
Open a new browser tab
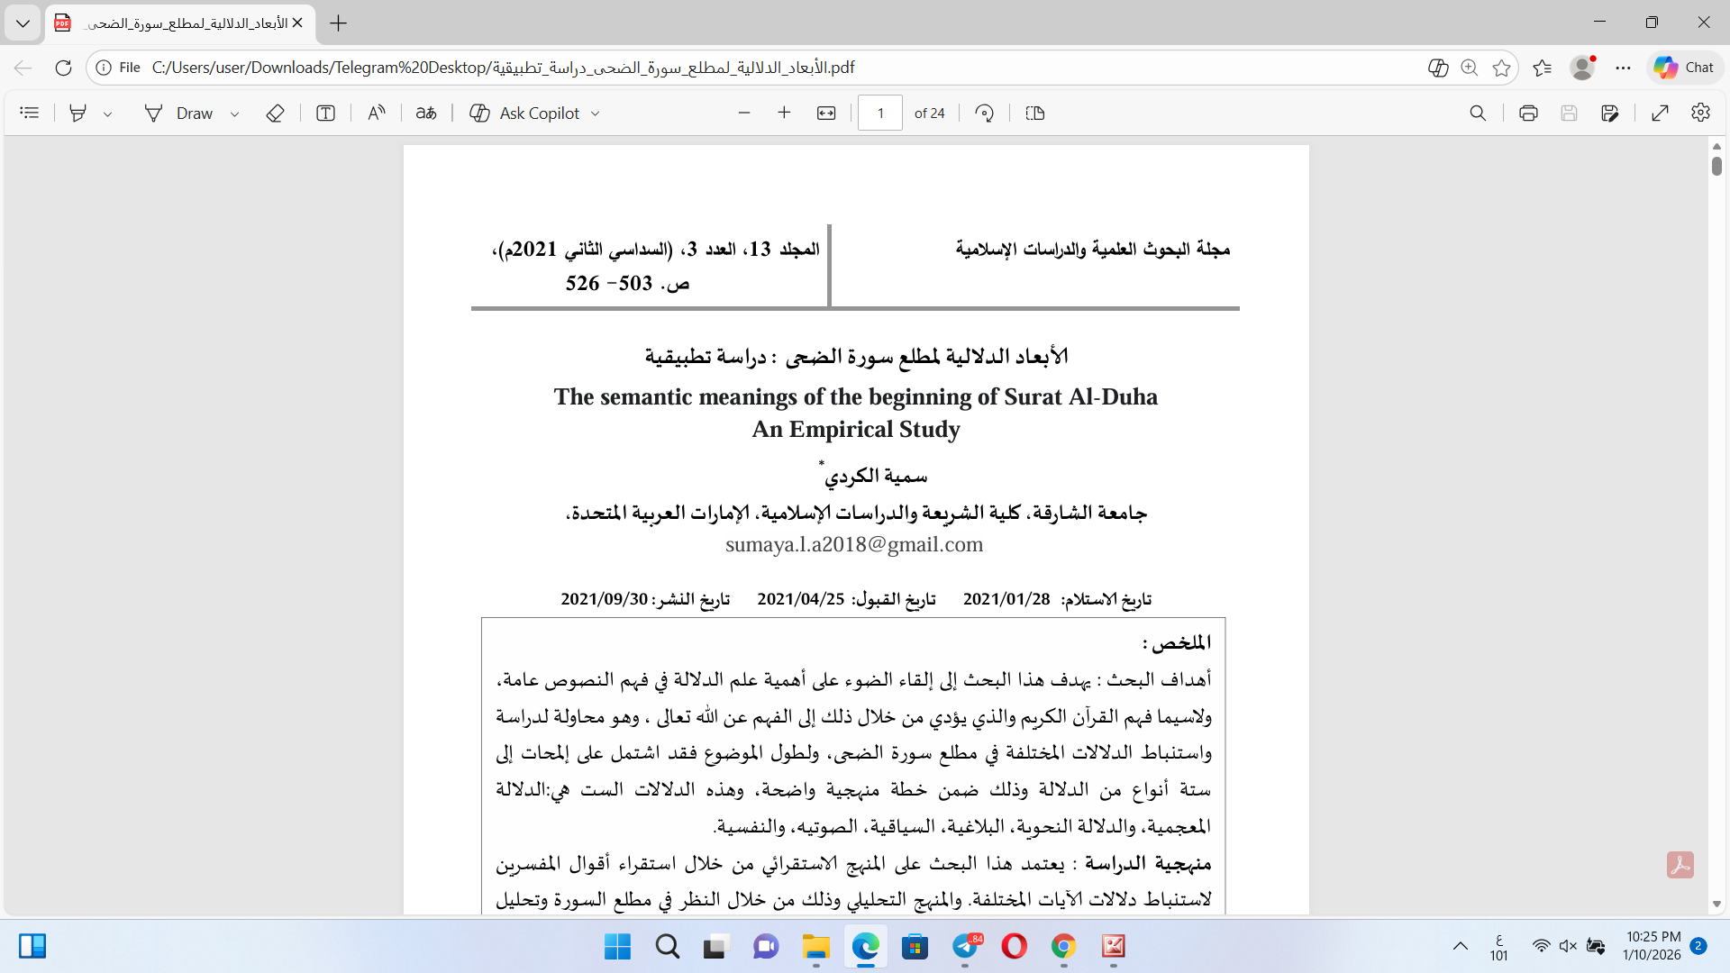coord(339,23)
